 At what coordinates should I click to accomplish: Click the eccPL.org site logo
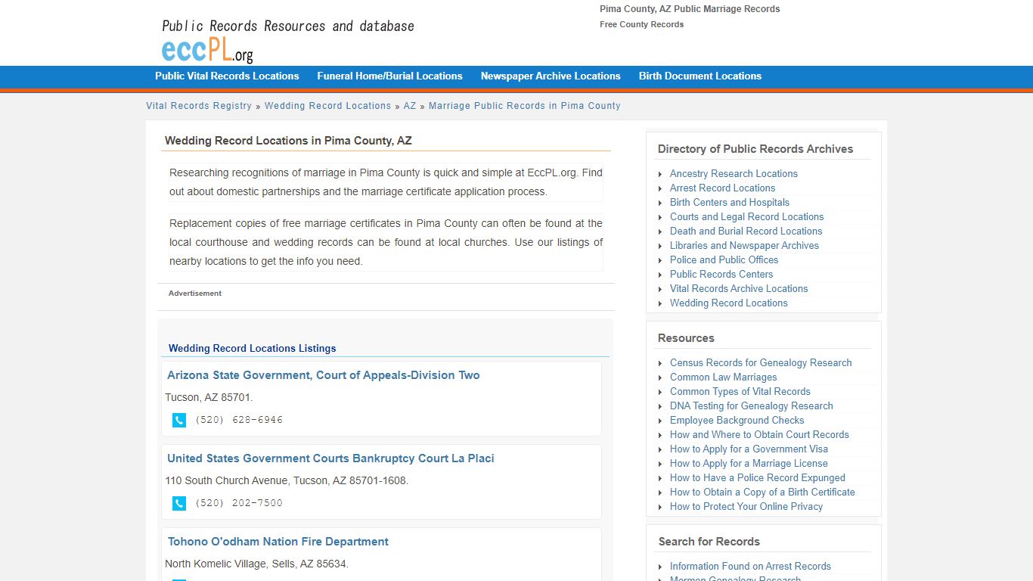[207, 50]
